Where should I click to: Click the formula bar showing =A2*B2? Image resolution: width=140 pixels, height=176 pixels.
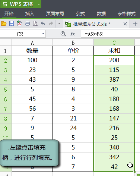click(111, 34)
